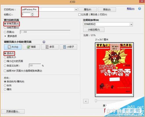The width and height of the screenshot is (145, 117).
Task: Open the 帮助(H) help link
Action: coord(130,9)
